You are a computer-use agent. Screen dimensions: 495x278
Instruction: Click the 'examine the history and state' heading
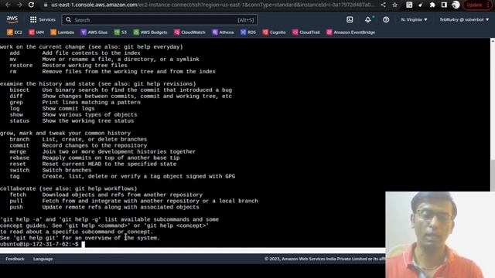tap(98, 83)
